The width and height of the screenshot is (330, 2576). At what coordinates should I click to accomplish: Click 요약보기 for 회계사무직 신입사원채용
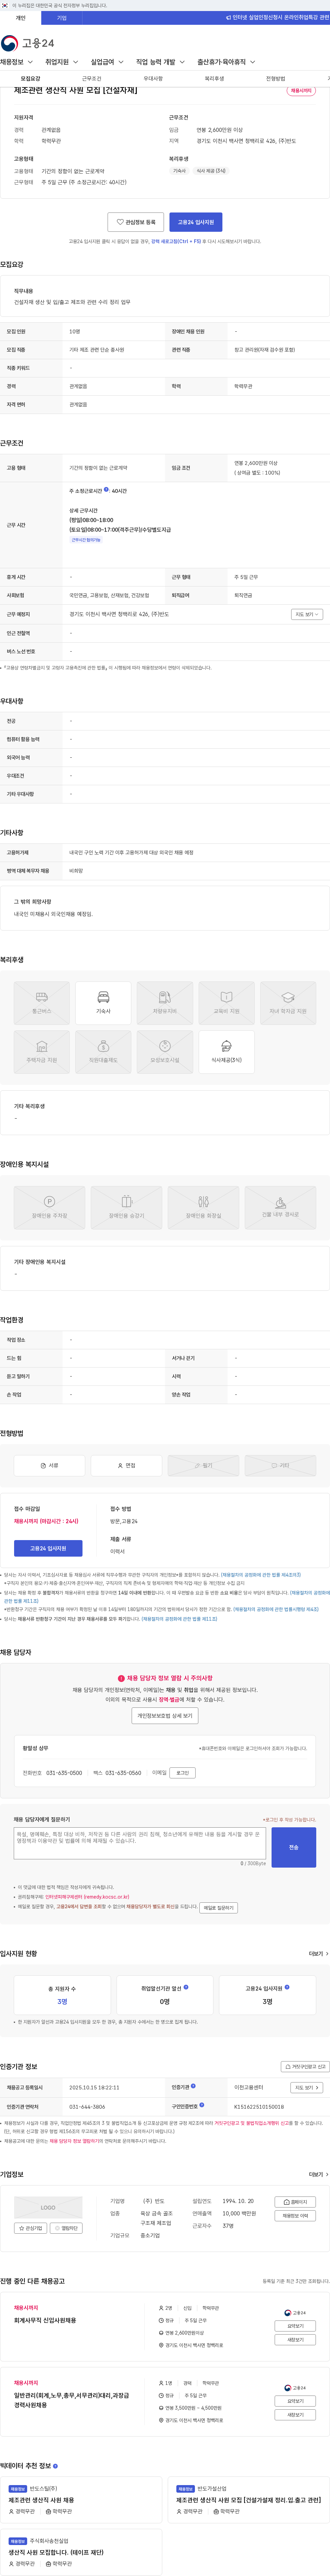(295, 2326)
